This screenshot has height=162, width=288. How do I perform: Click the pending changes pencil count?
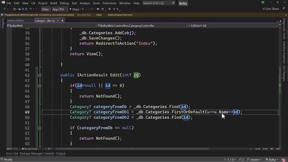tap(241, 160)
